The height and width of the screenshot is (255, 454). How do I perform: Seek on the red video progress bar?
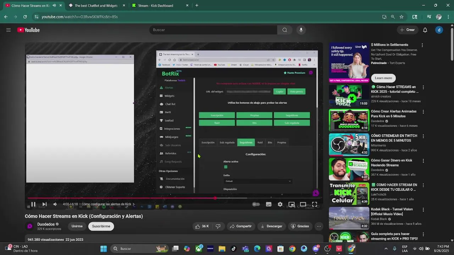(174, 198)
